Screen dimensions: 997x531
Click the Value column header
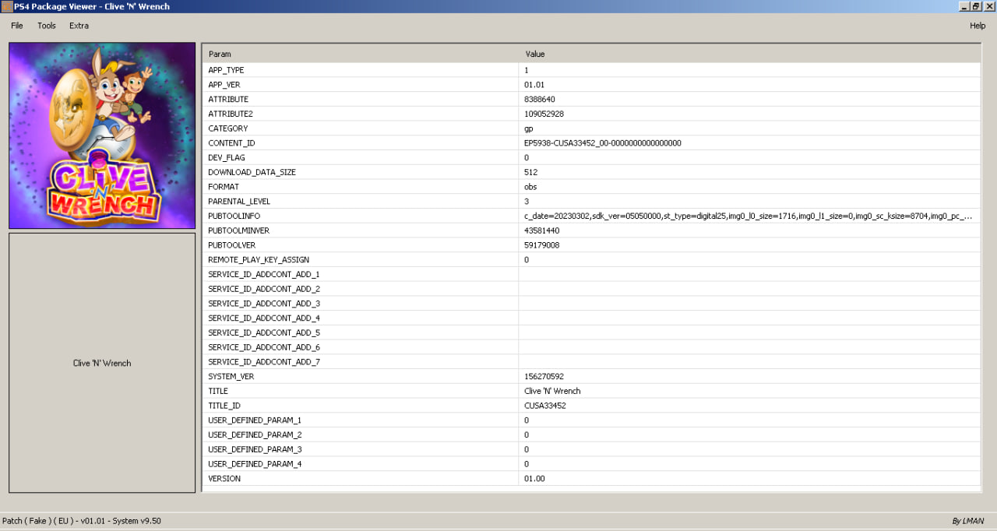[749, 55]
